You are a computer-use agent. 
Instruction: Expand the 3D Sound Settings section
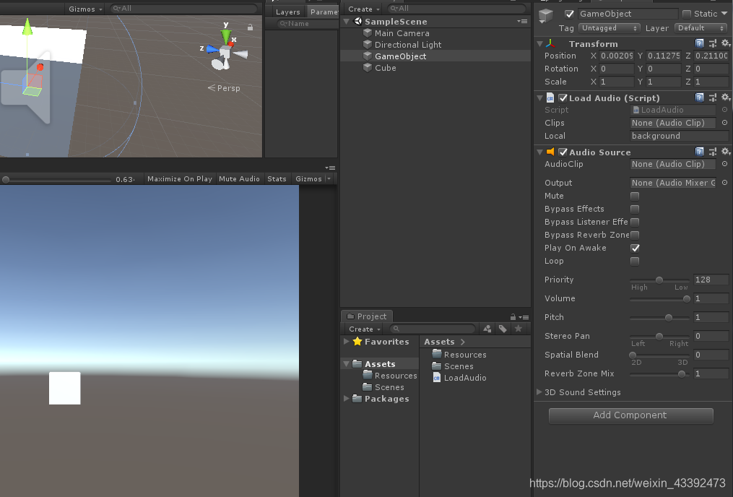coord(539,392)
